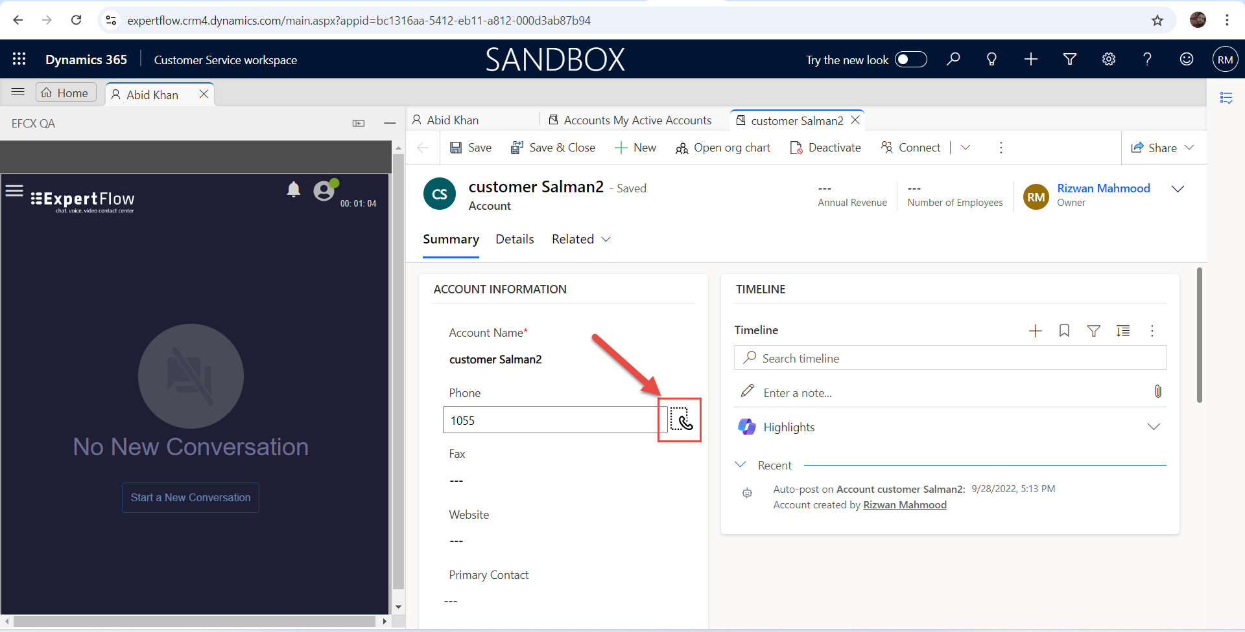The height and width of the screenshot is (632, 1245).
Task: Click the attachment paperclip in note box
Action: 1157,392
